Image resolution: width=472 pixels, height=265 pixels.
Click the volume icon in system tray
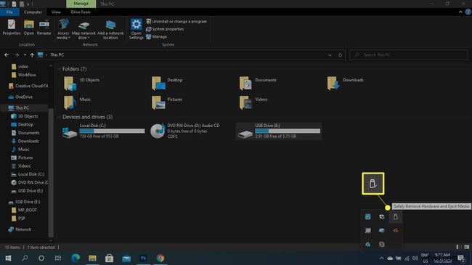pos(415,258)
